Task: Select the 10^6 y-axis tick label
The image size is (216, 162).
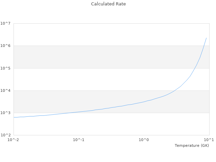Action: (x=5, y=46)
